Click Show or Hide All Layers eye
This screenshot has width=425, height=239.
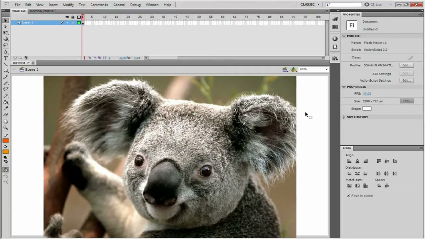(x=67, y=17)
